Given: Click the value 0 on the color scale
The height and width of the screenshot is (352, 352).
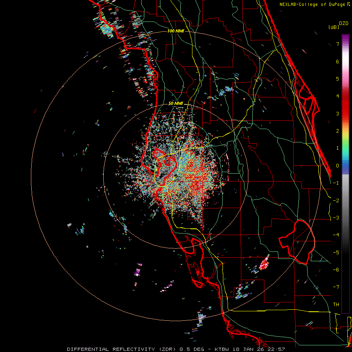Looking at the screenshot, I should 338,166.
